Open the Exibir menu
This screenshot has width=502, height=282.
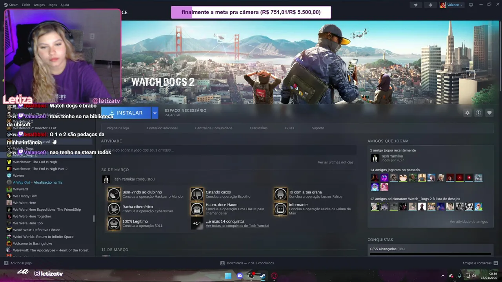pyautogui.click(x=26, y=5)
